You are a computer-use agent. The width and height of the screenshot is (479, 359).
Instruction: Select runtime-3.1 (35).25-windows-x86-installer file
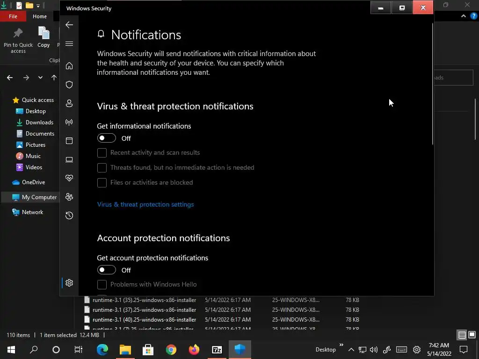pyautogui.click(x=140, y=300)
